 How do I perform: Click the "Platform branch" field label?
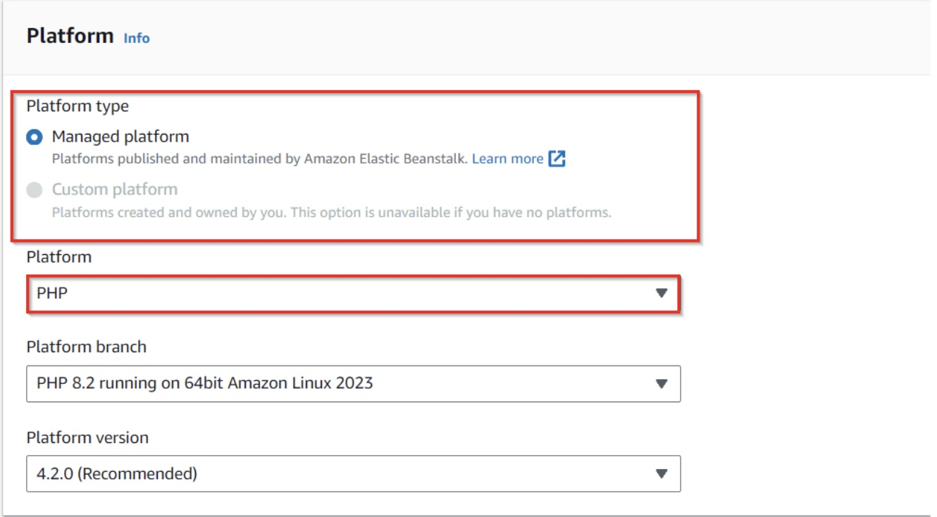[87, 347]
